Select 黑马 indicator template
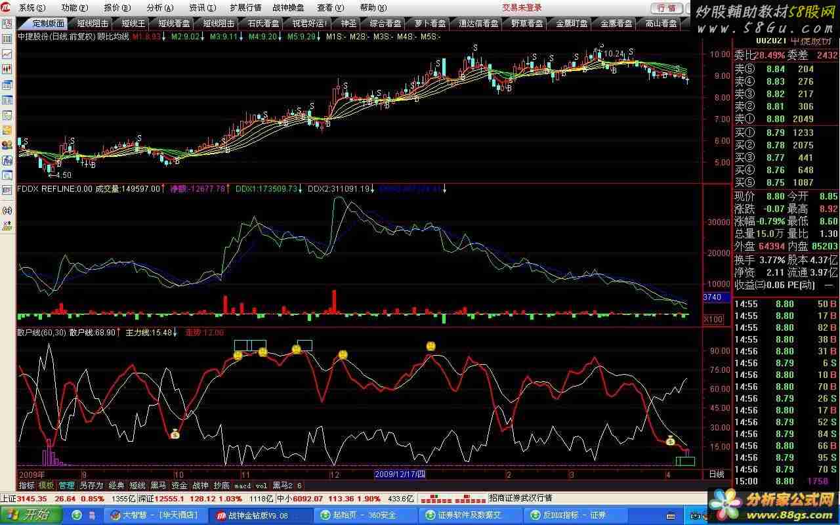The height and width of the screenshot is (525, 840). coord(158,486)
